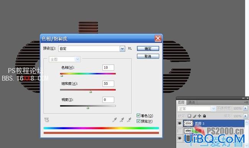This screenshot has width=249, height=148.
Task: Open the 正常 blend mode dropdown
Action: tap(197, 109)
